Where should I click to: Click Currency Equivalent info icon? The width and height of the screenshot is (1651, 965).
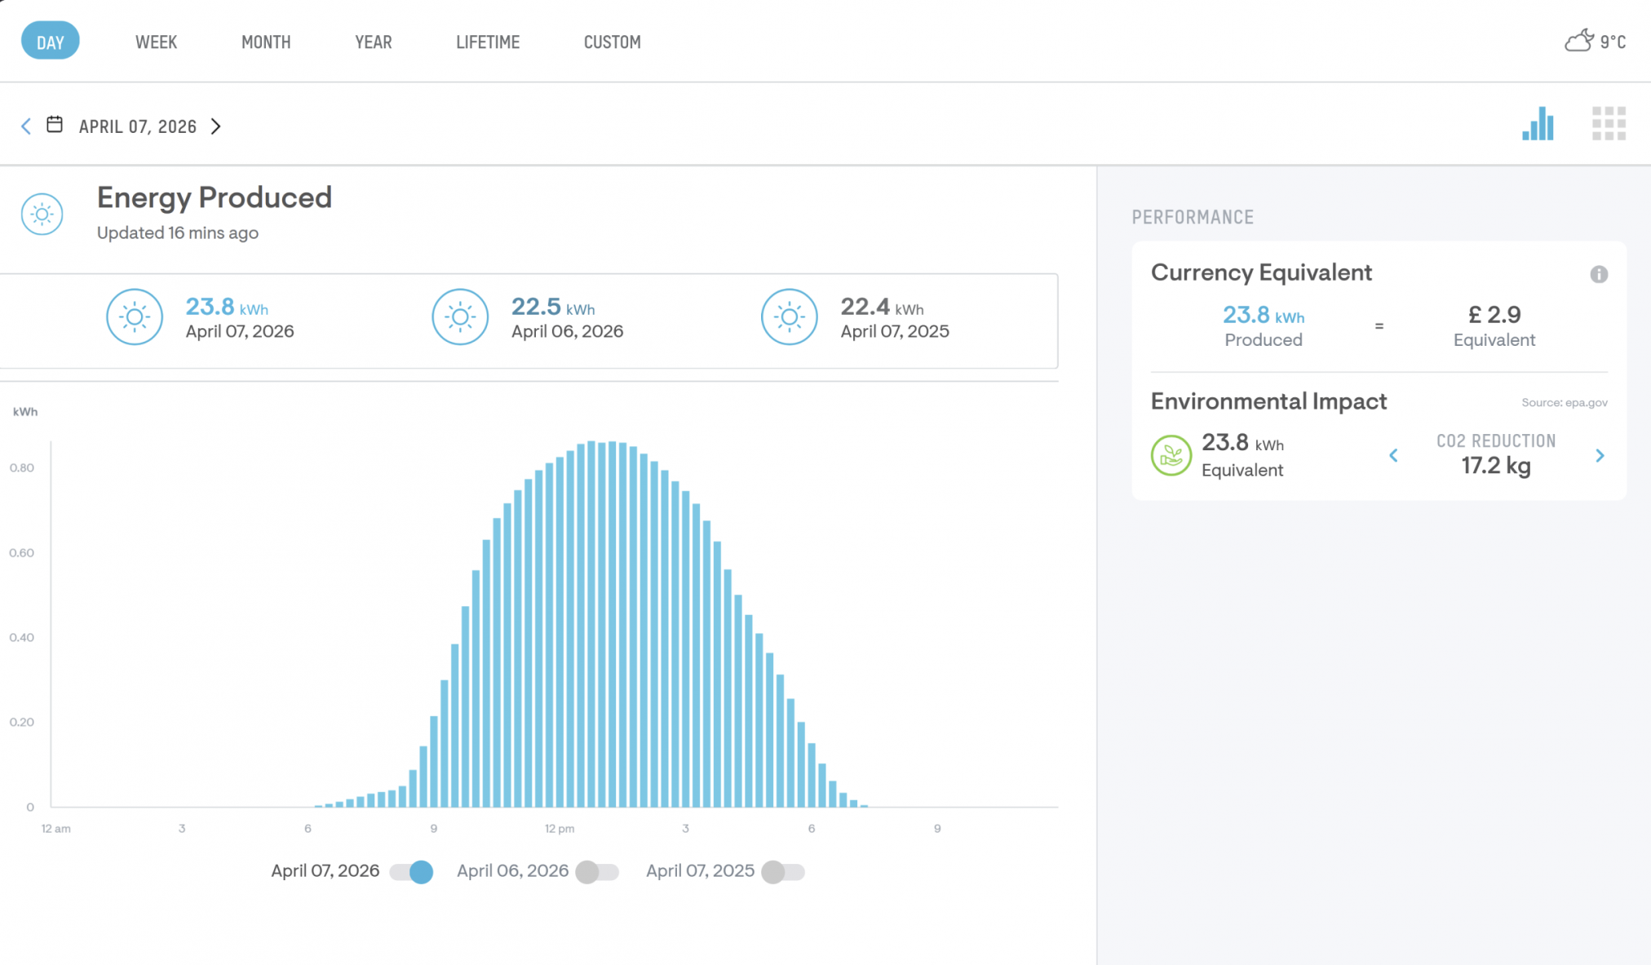tap(1598, 274)
